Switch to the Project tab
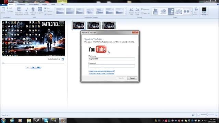This screenshot has height=123, width=219. pyautogui.click(x=45, y=4)
